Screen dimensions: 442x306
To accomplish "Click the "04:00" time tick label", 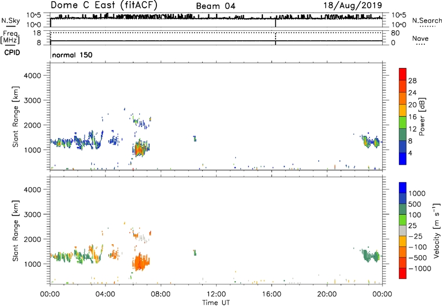I will tap(105, 294).
